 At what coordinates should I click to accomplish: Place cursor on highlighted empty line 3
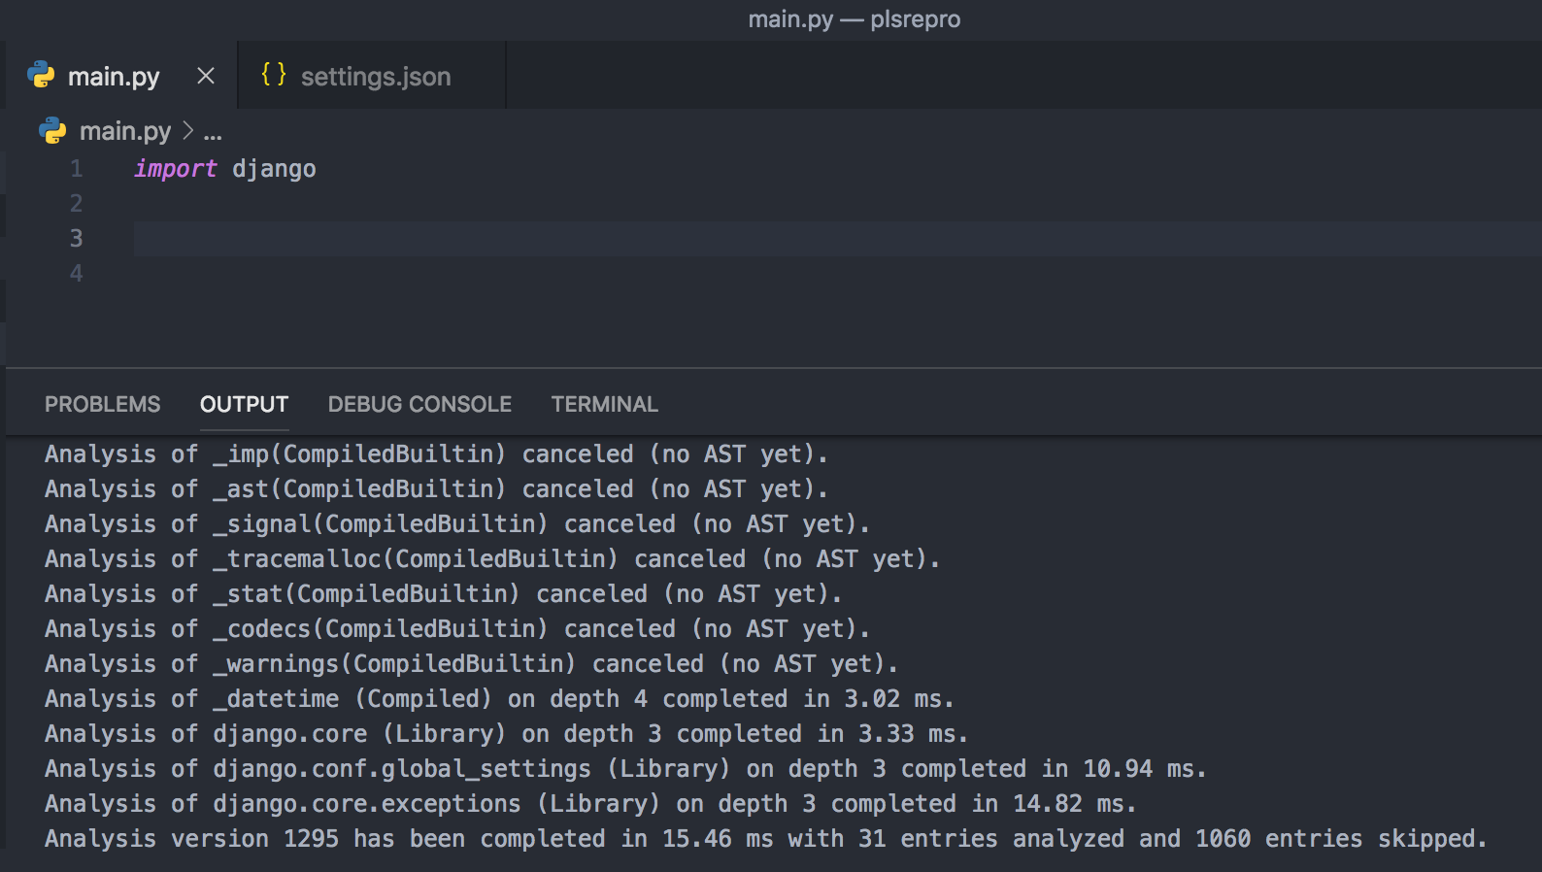coord(837,239)
